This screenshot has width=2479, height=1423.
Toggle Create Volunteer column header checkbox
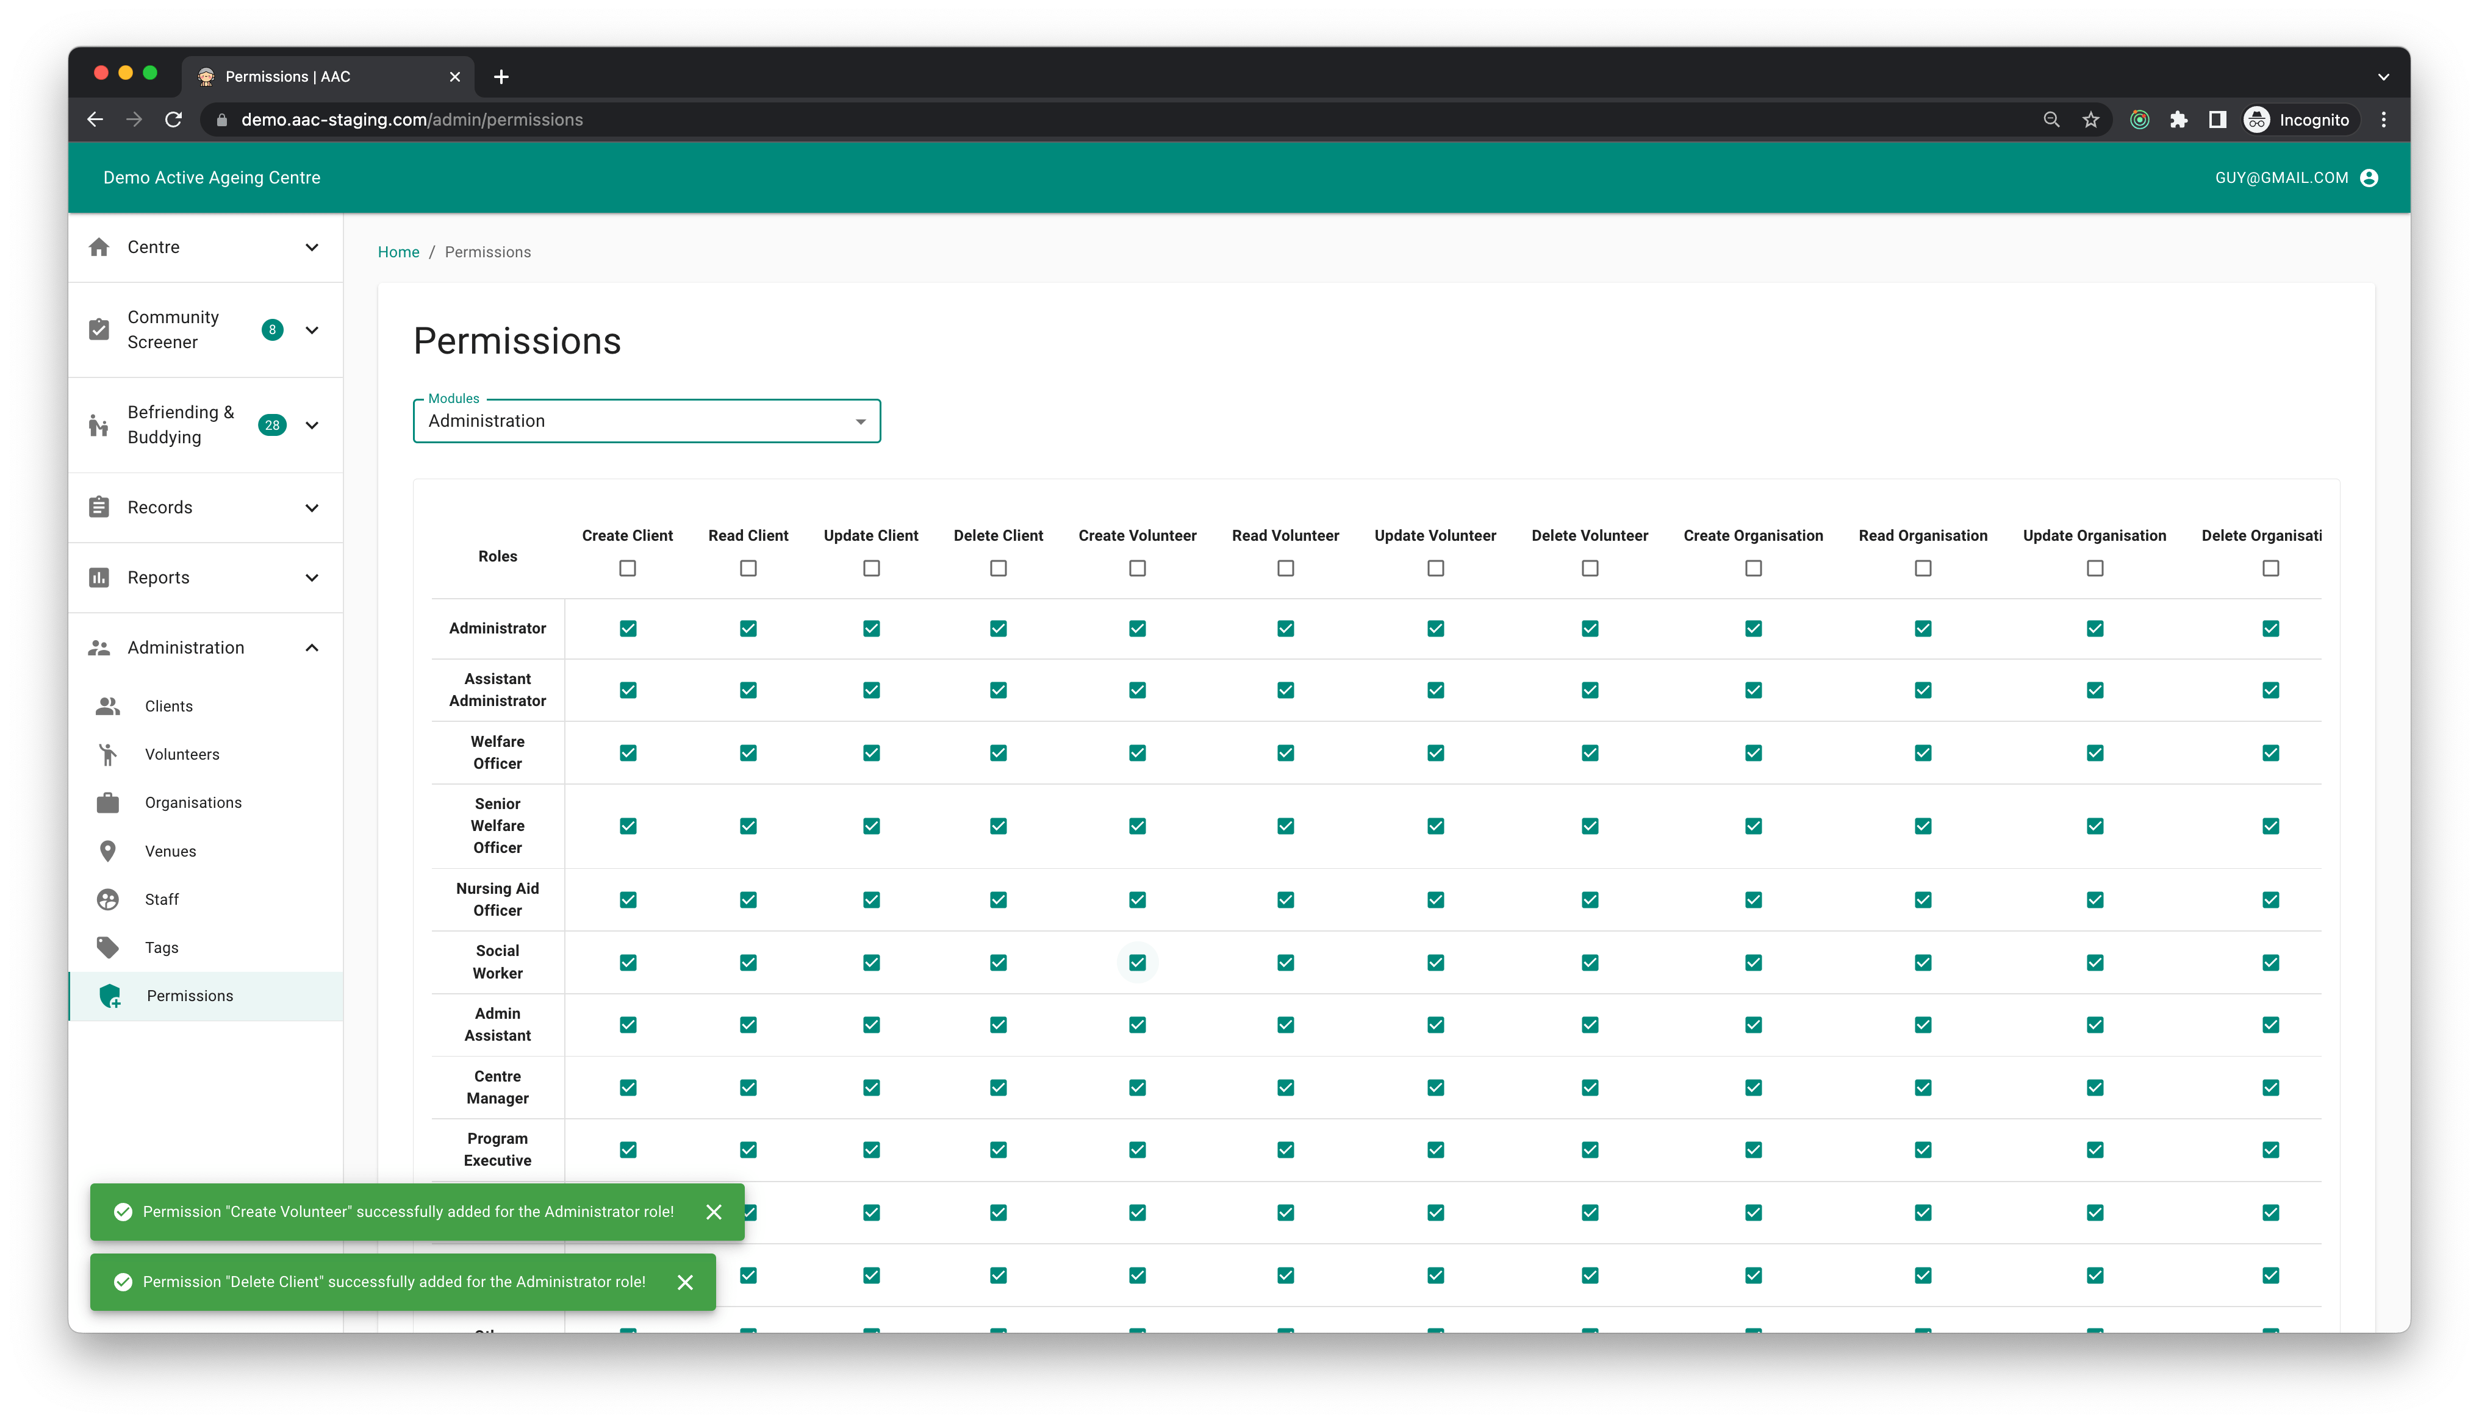click(x=1138, y=568)
